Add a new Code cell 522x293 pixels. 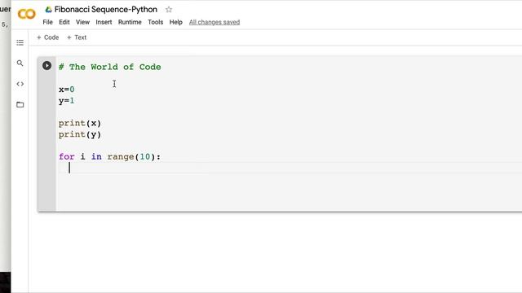point(47,37)
